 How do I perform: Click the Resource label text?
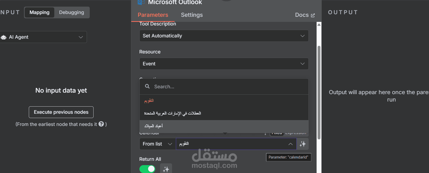click(150, 52)
